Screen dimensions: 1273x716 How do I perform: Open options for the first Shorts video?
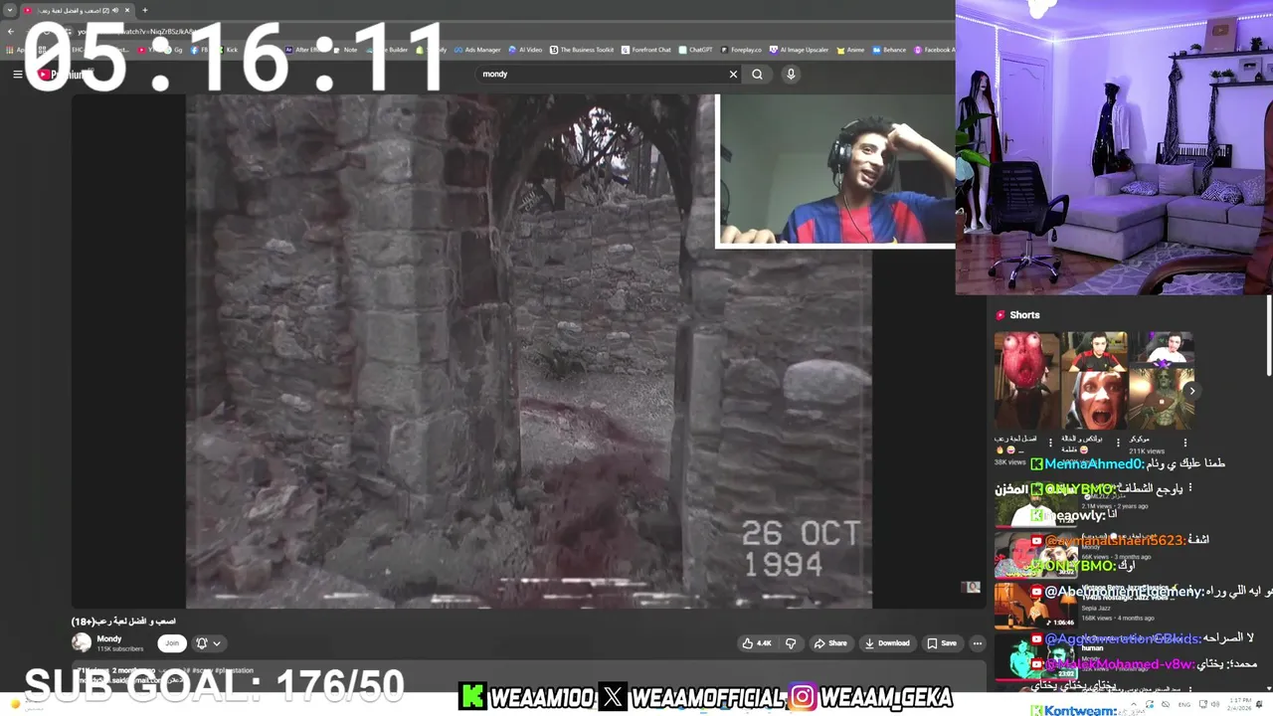point(1050,443)
